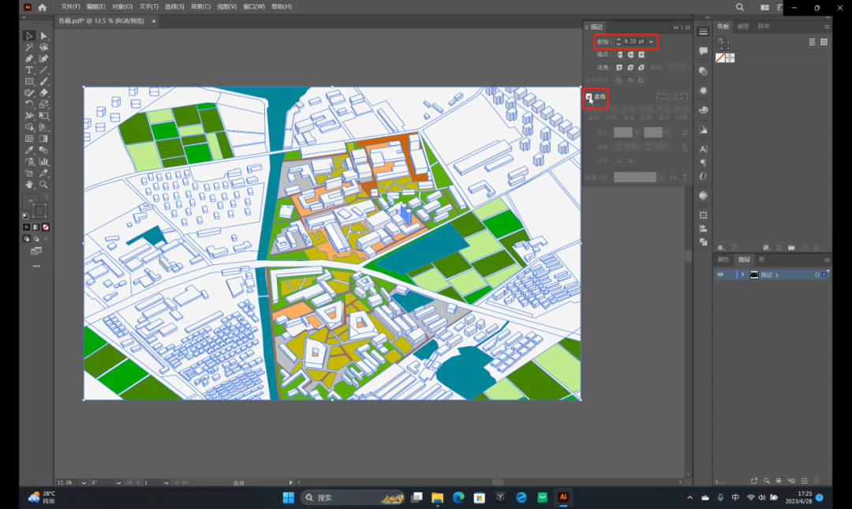Open the 编辑(E) menu
Viewport: 852px width, 509px height.
click(x=96, y=6)
